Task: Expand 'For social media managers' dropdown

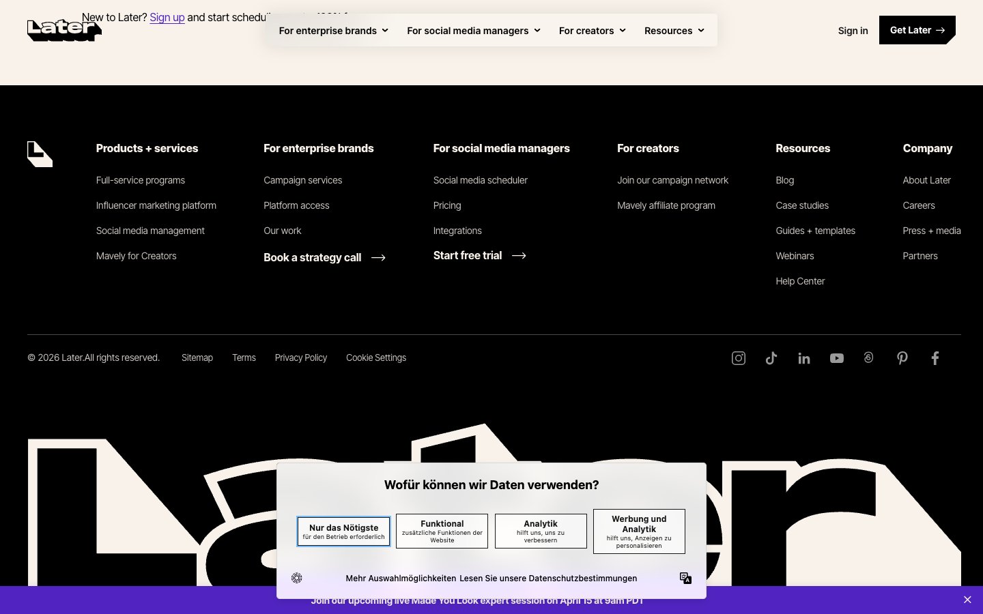Action: 473,31
